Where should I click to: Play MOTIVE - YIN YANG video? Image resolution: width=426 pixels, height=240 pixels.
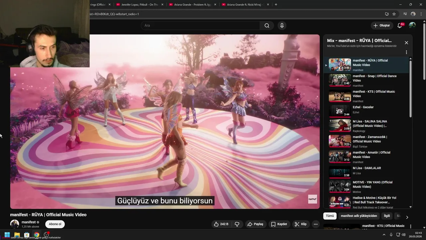[366, 187]
